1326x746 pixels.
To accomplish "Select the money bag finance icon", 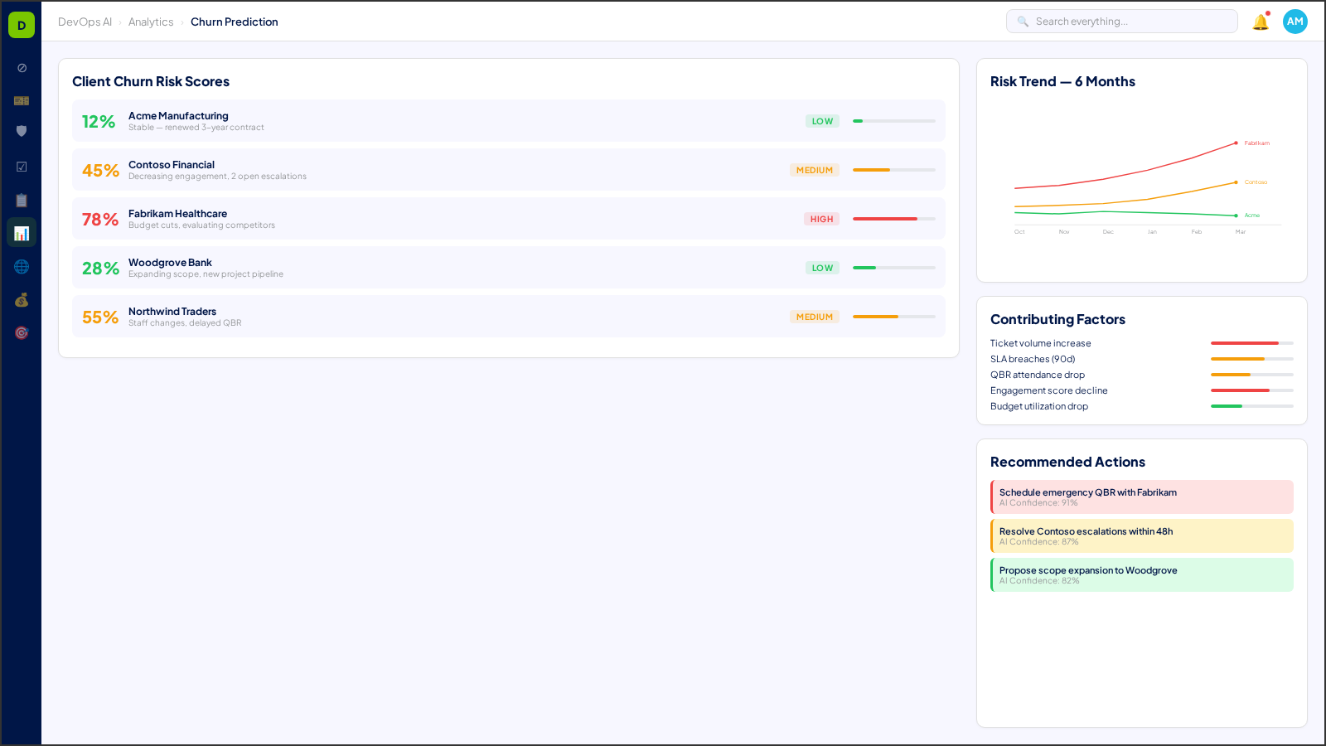I will [x=21, y=300].
